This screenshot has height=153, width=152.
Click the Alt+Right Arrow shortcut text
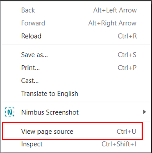click(x=112, y=23)
